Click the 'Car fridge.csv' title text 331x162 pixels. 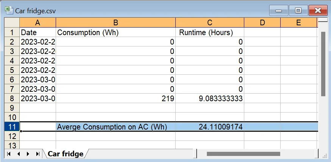36,11
